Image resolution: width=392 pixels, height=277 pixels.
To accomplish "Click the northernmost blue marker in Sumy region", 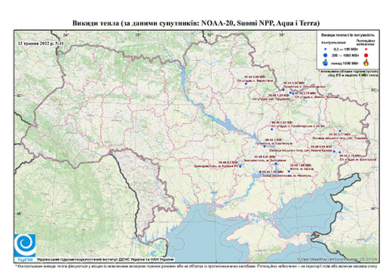I will (x=246, y=84).
